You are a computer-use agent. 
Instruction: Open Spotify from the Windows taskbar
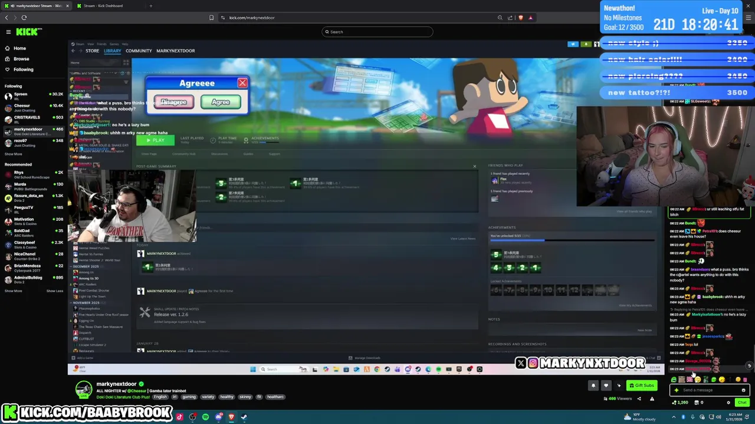(x=205, y=417)
